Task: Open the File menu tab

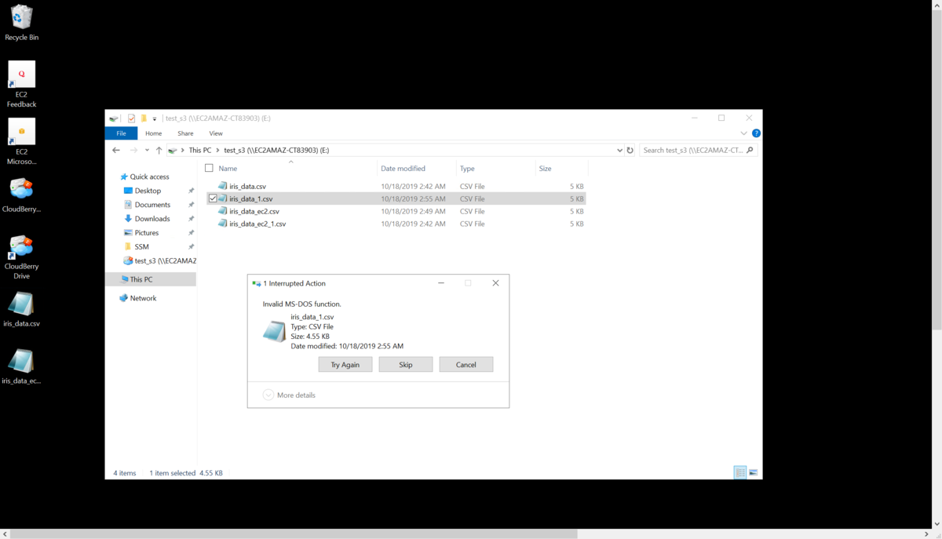Action: [121, 133]
